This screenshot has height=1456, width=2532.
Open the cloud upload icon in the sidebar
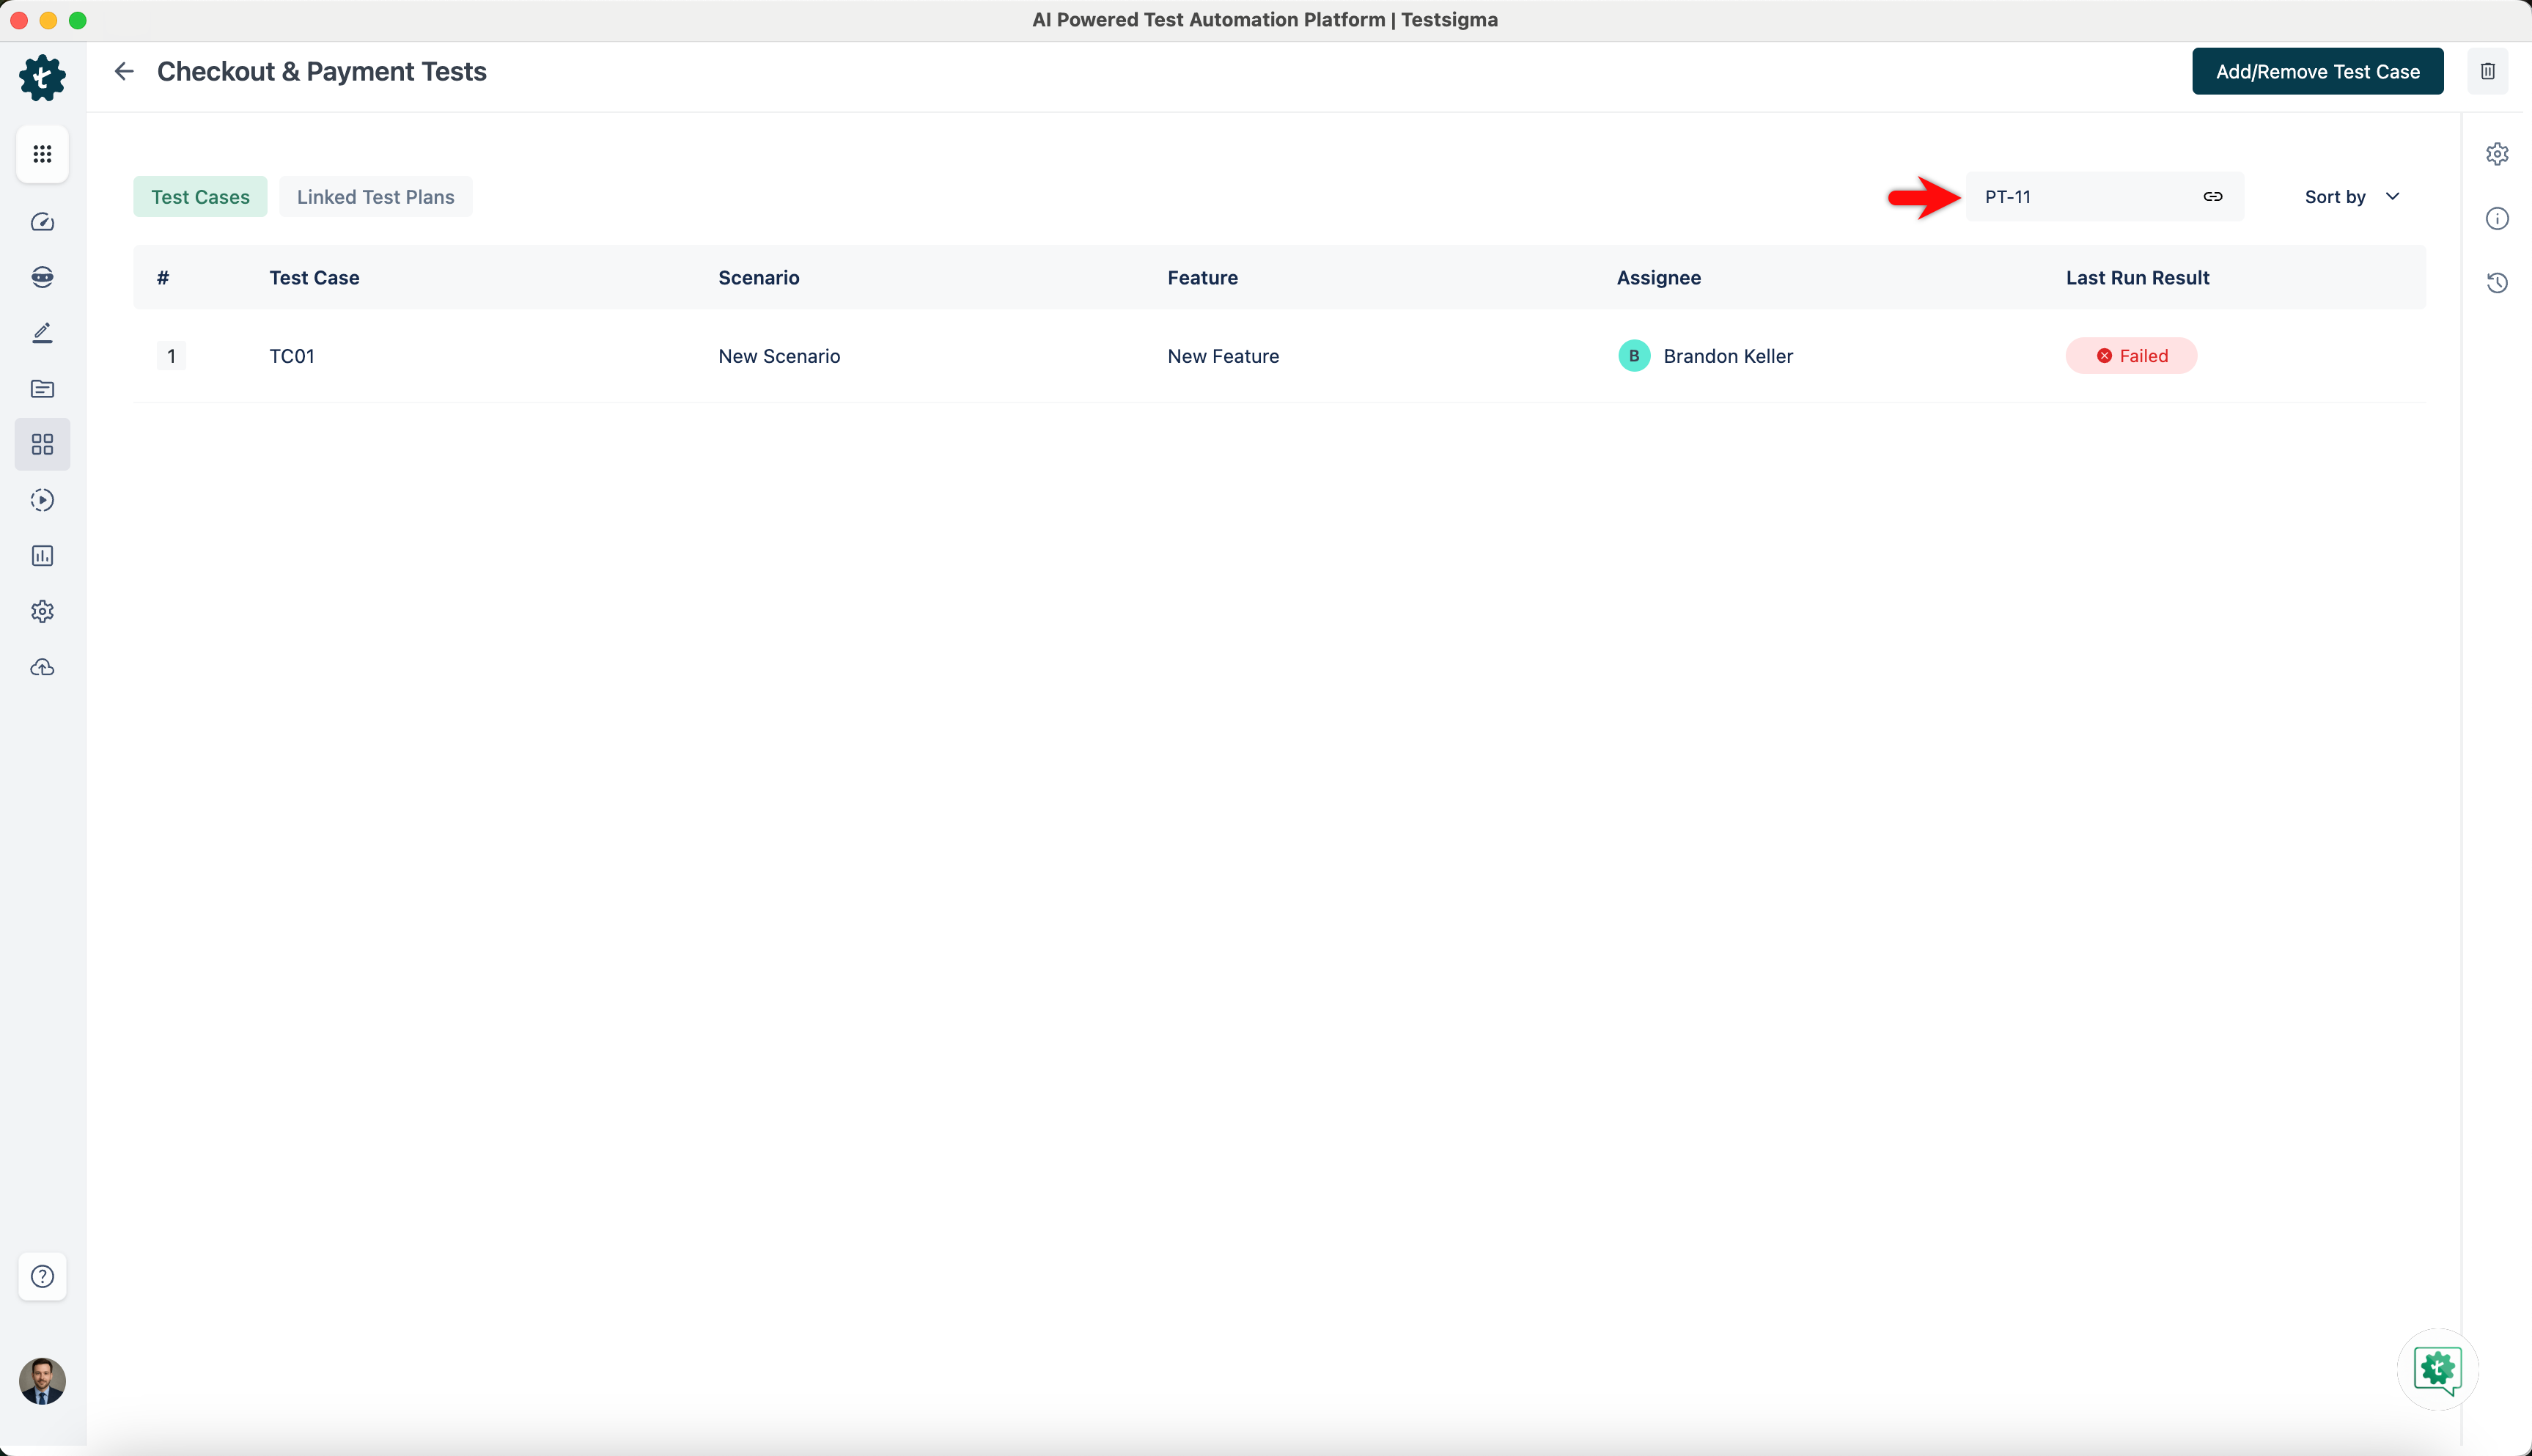point(42,667)
